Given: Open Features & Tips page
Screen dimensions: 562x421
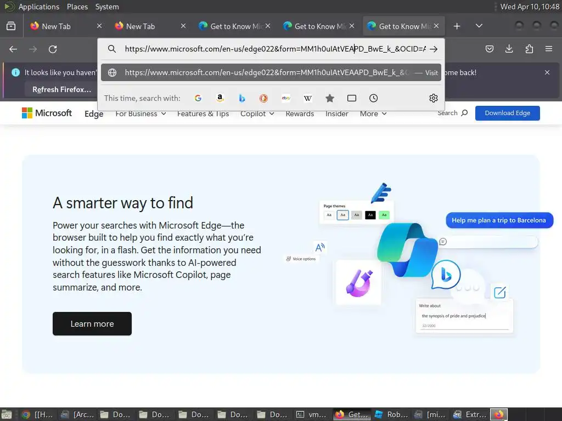Looking at the screenshot, I should tap(203, 114).
